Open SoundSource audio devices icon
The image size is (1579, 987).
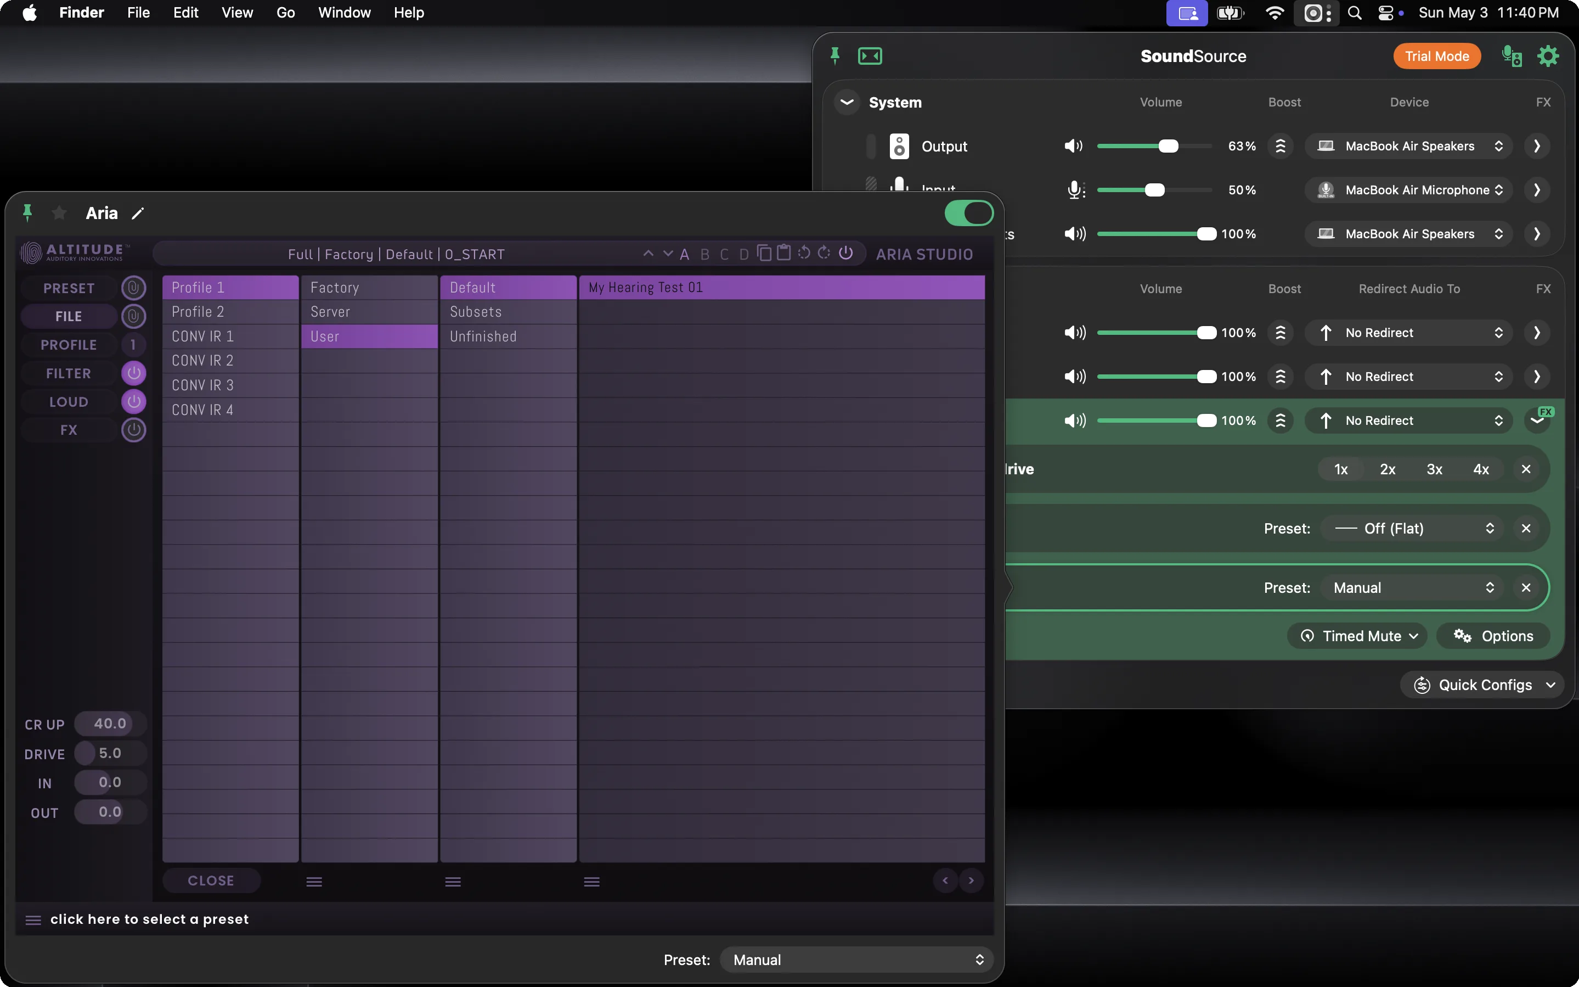(x=1512, y=56)
